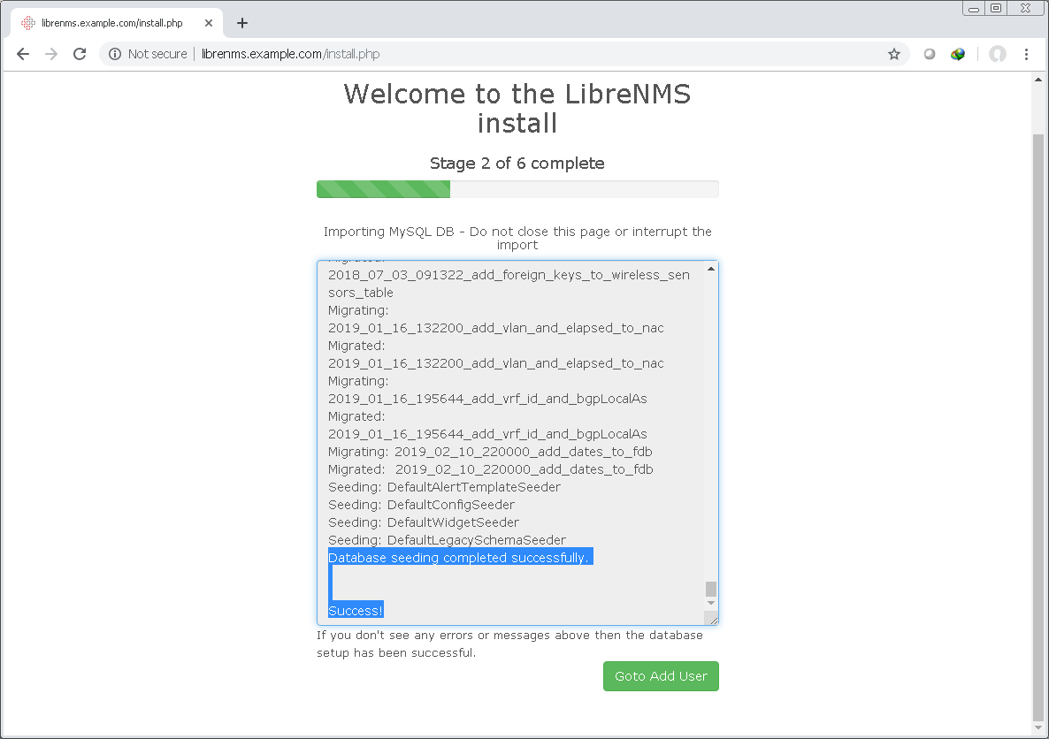Click 'Seeding: DefaultConfigSeeder' line

422,505
